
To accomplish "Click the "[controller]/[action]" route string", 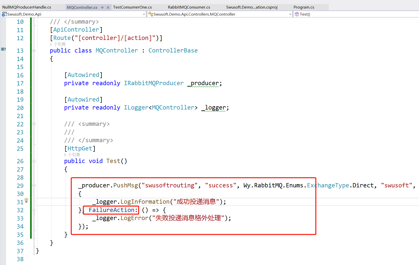I will [x=115, y=38].
